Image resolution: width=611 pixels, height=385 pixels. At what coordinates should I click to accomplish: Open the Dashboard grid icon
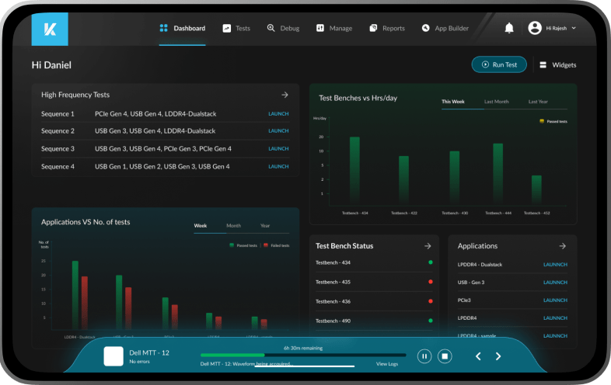[x=164, y=28]
